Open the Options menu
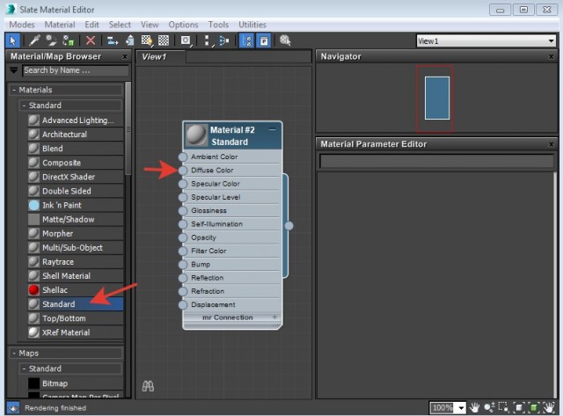Screen dimensions: 563x416 (183, 25)
